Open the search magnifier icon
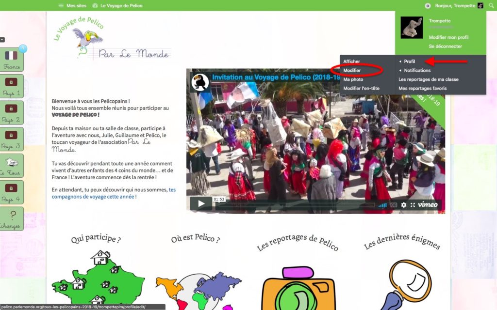 tap(491, 5)
